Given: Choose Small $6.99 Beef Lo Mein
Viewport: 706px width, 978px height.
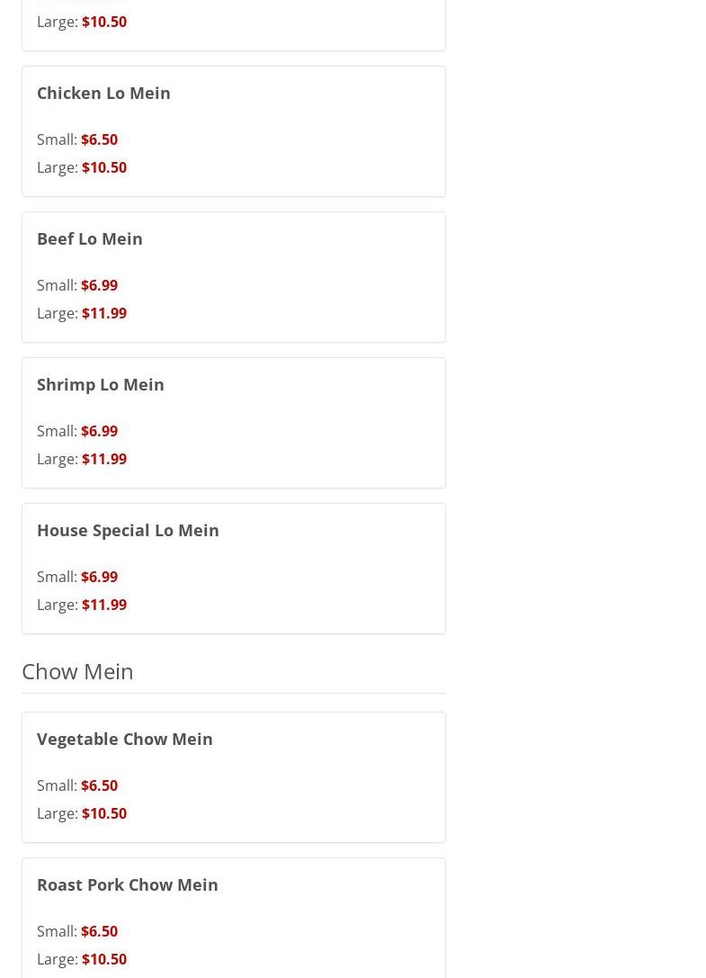Looking at the screenshot, I should point(77,286).
